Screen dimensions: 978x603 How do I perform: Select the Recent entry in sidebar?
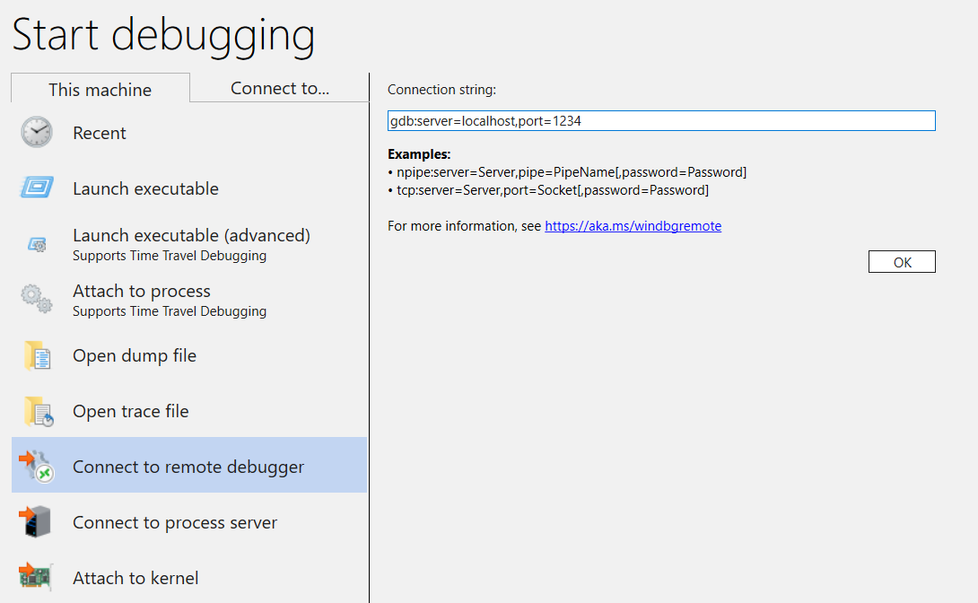click(x=99, y=133)
